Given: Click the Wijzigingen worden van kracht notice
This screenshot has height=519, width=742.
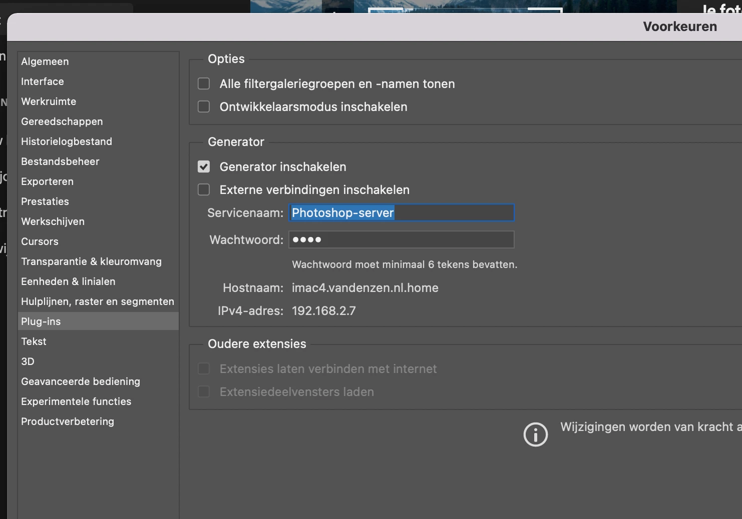Looking at the screenshot, I should click(651, 427).
